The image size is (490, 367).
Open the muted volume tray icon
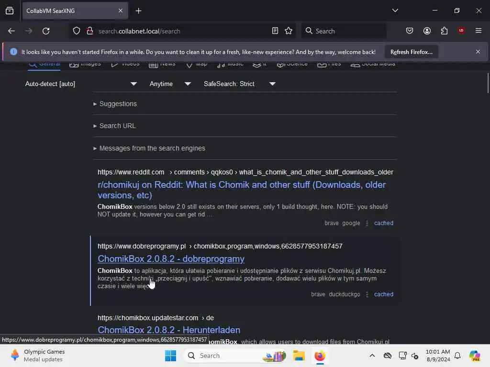click(415, 356)
